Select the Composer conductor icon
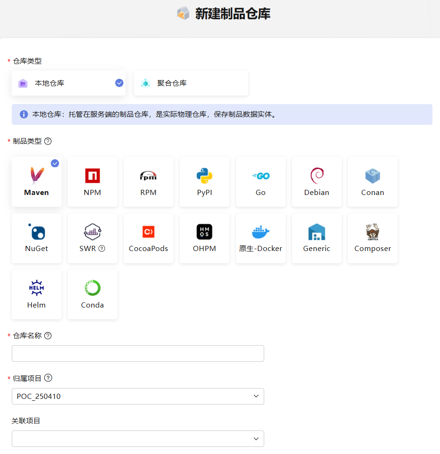 pos(373,232)
